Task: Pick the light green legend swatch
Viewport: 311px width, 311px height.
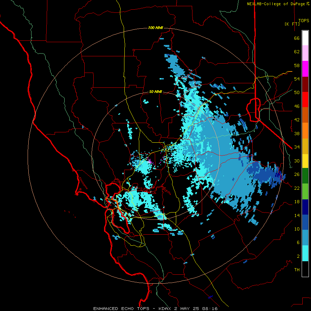Action: coord(305,191)
